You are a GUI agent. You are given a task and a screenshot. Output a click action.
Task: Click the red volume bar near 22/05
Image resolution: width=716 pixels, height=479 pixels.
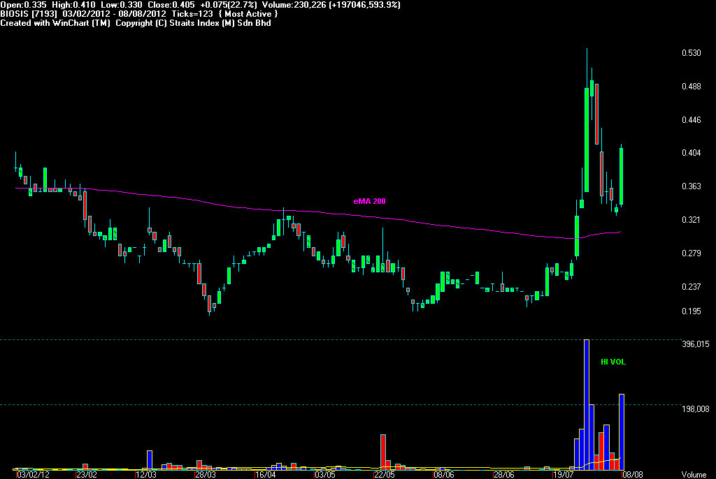(x=383, y=452)
